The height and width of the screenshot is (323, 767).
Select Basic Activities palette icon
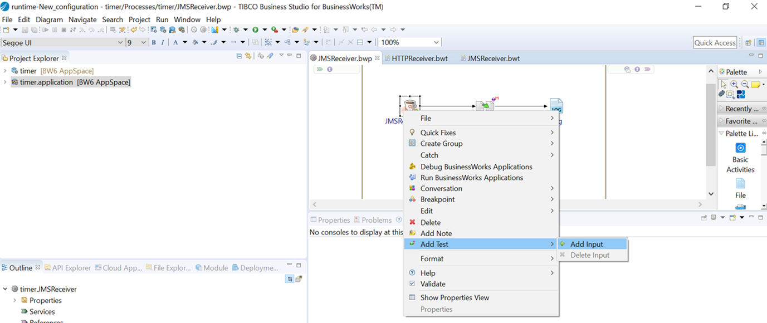pos(740,148)
